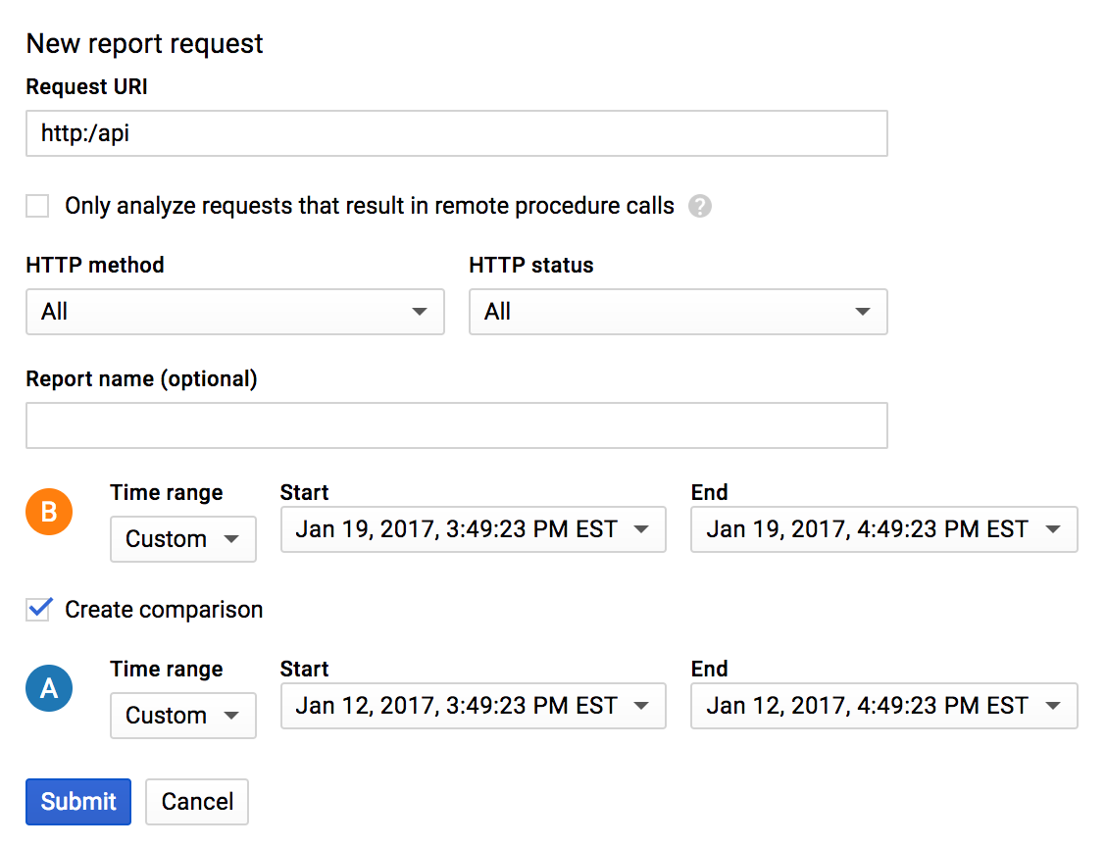
Task: Expand the B Time range Custom dropdown
Action: 182,539
